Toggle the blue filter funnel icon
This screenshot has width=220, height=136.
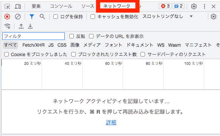[x=32, y=17]
